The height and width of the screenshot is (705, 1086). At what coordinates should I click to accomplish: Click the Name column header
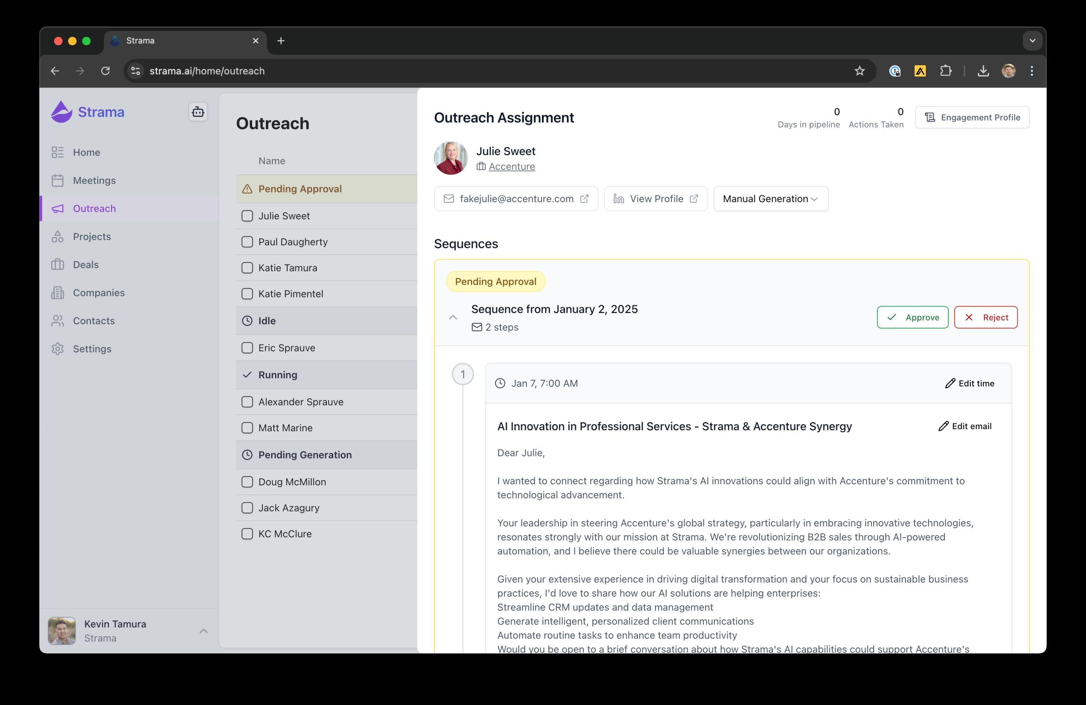point(271,161)
